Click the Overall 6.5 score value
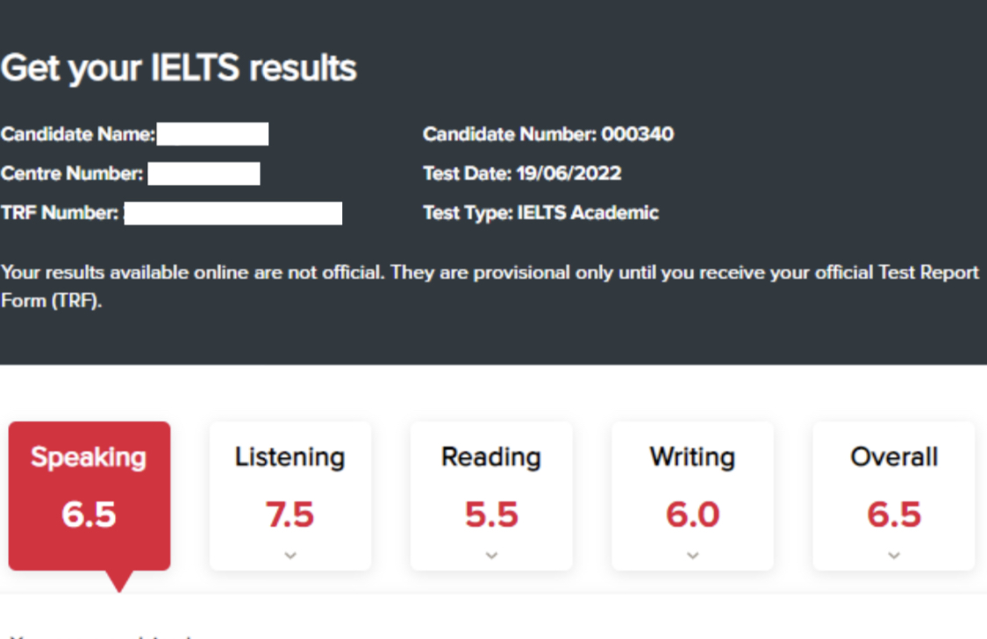 pyautogui.click(x=894, y=515)
